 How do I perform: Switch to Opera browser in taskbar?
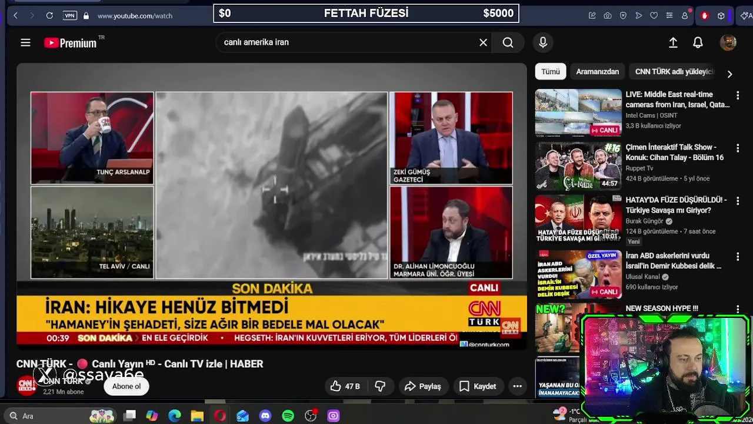click(220, 416)
